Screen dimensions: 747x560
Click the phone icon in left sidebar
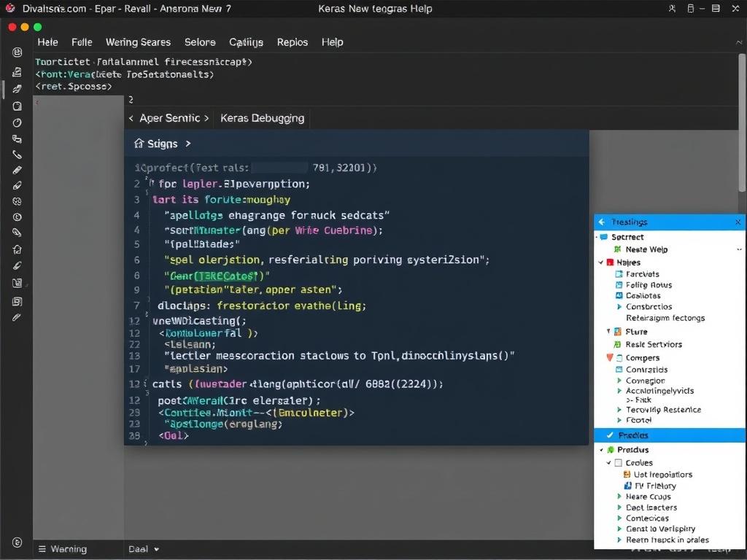(18, 155)
